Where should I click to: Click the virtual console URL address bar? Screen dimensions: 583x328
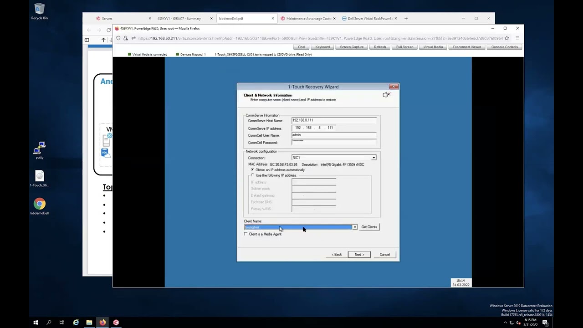(x=320, y=38)
